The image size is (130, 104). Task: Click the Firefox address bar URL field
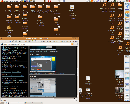point(36,44)
